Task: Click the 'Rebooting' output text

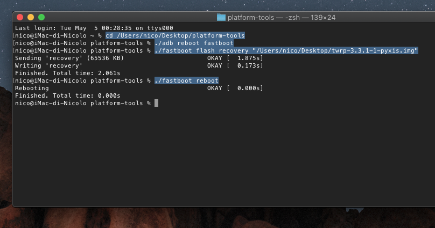Action: point(32,88)
